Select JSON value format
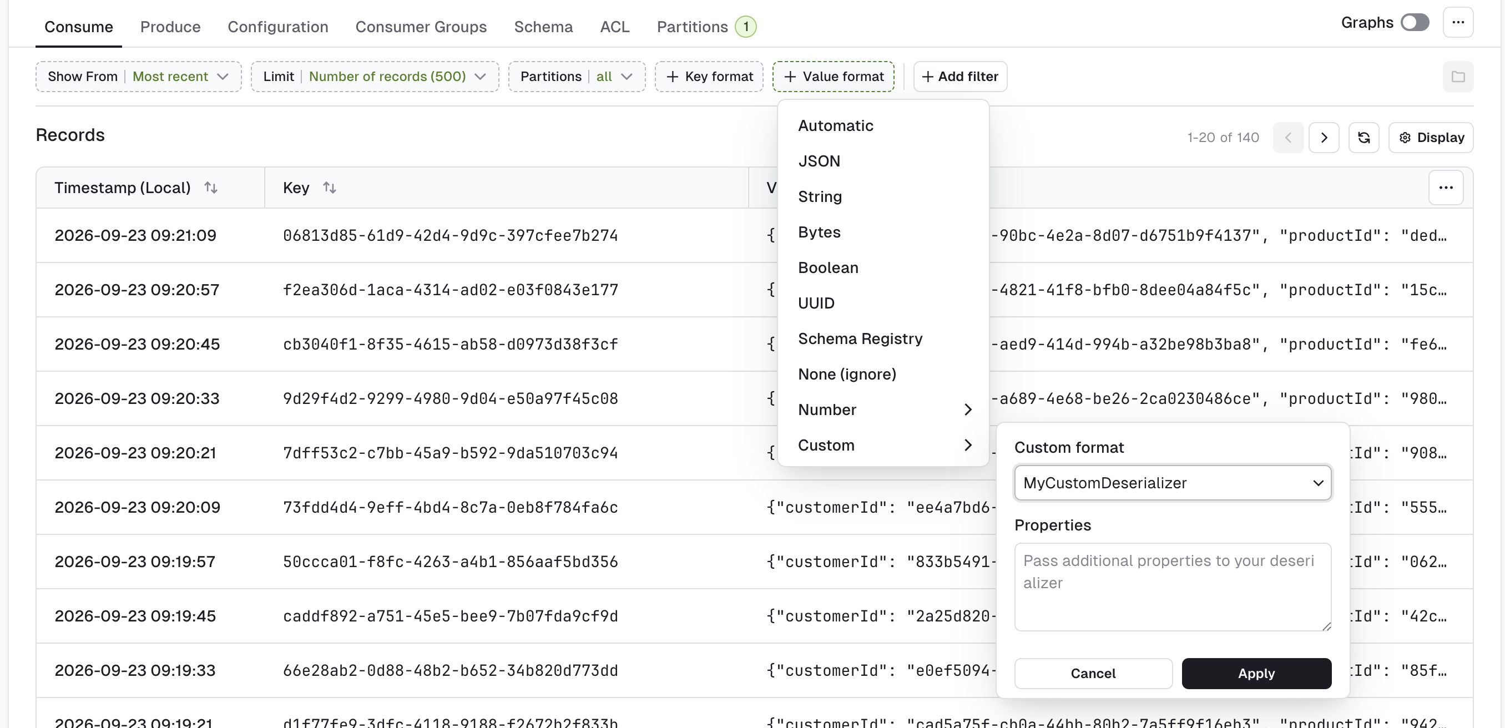This screenshot has height=728, width=1505. [x=883, y=161]
